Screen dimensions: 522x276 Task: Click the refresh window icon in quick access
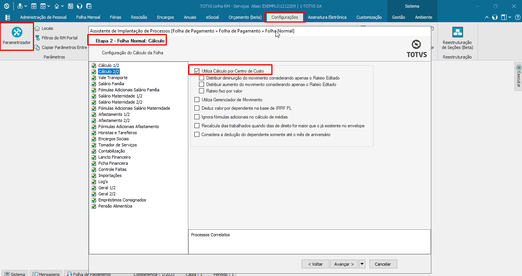pos(43,6)
